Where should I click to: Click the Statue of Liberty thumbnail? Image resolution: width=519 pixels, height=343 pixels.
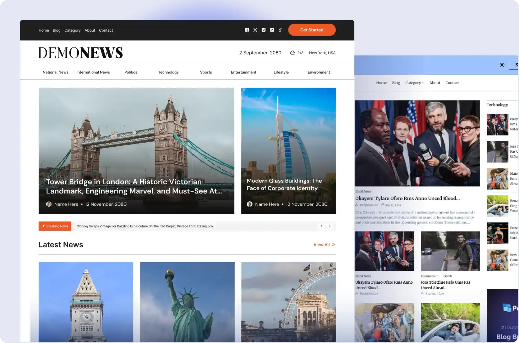click(x=187, y=302)
